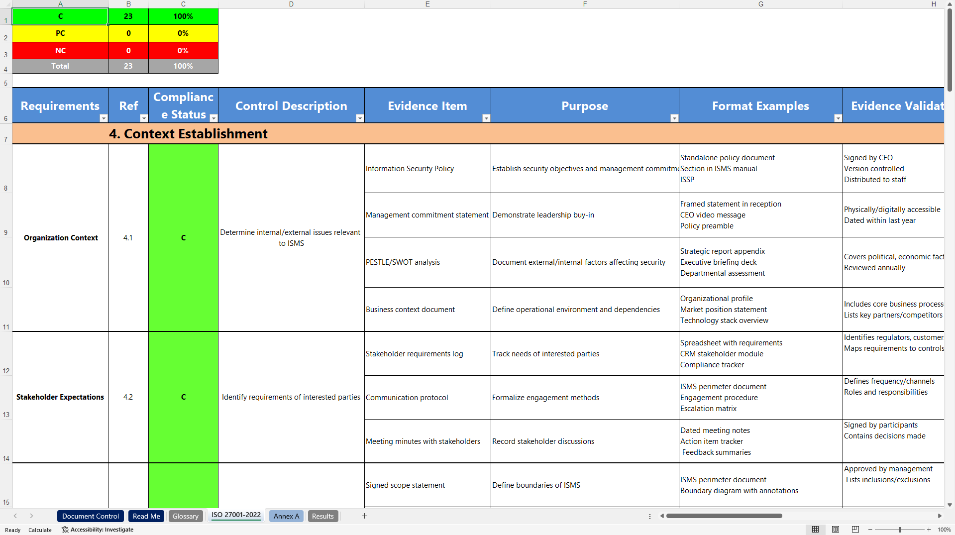Image resolution: width=955 pixels, height=535 pixels.
Task: Select column E header
Action: click(x=427, y=4)
